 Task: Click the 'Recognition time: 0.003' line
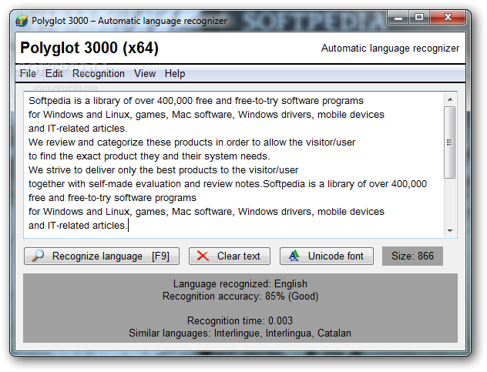[240, 320]
